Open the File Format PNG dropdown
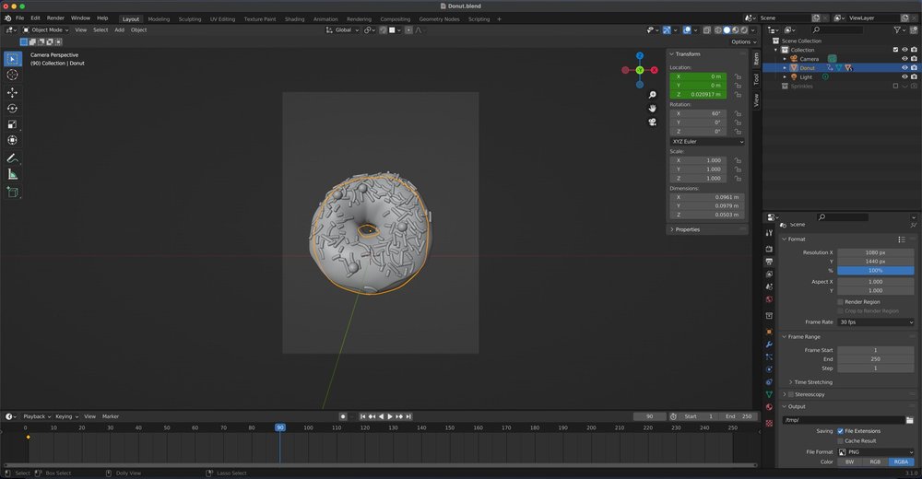 click(876, 452)
